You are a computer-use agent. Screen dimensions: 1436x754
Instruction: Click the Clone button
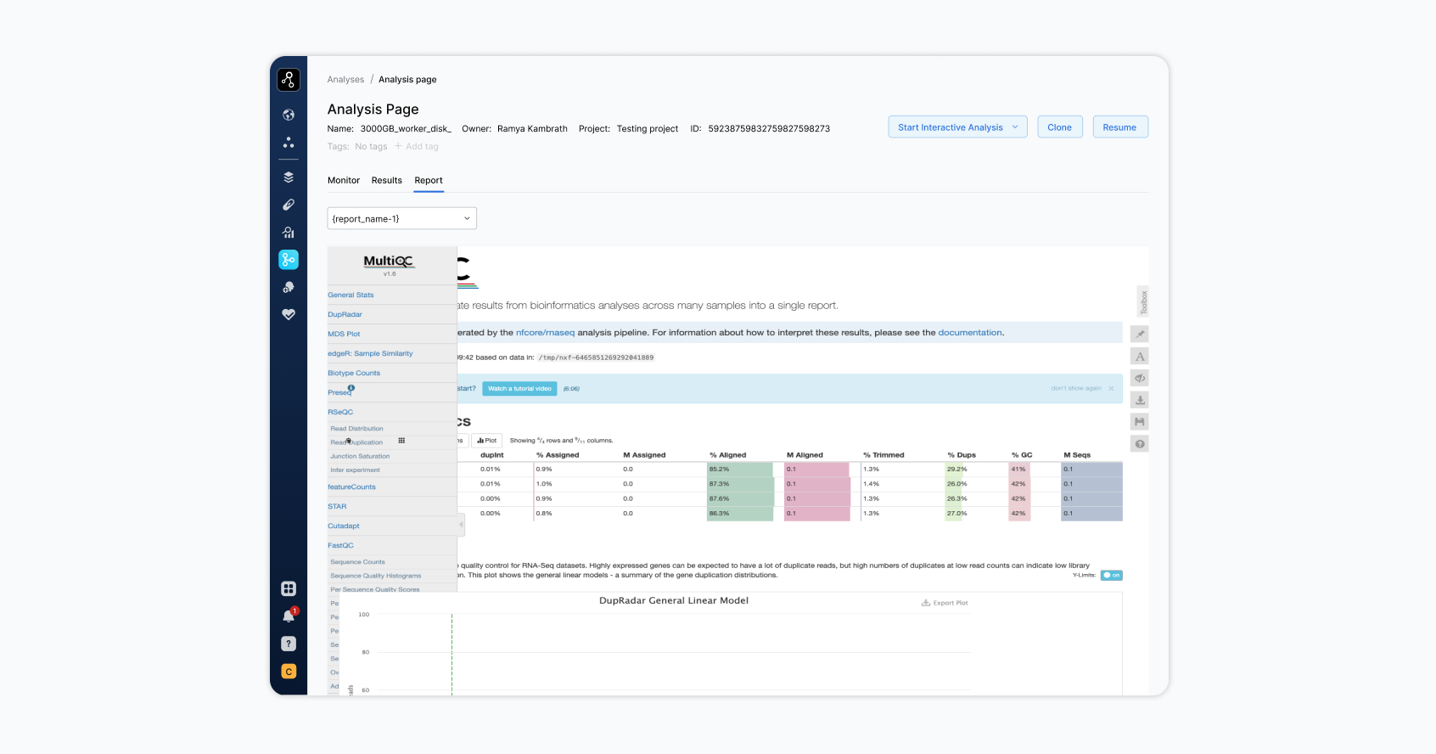pyautogui.click(x=1059, y=127)
